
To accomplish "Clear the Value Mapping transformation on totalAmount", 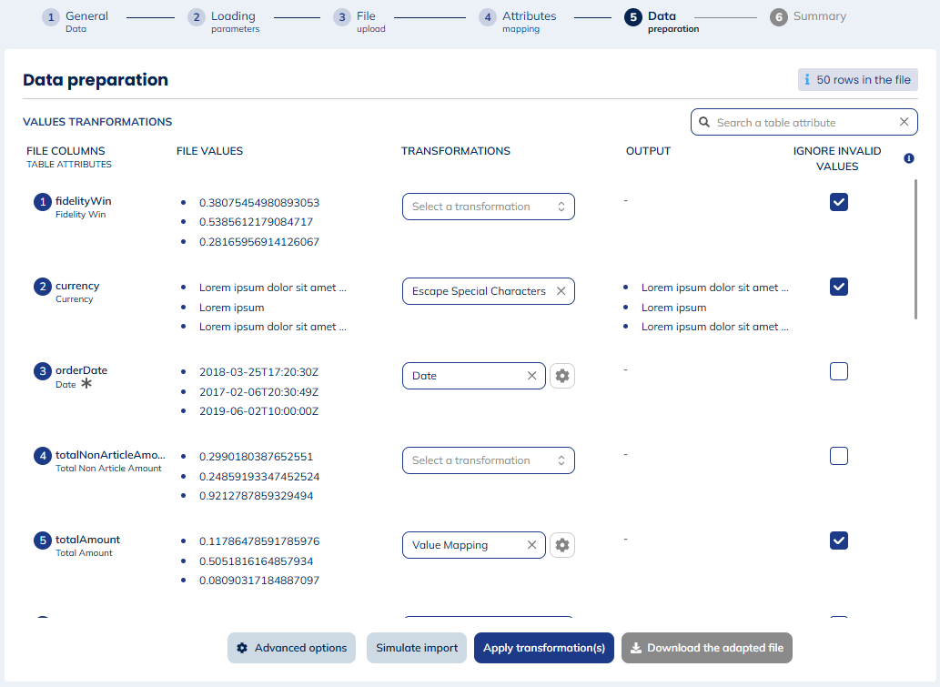I will (531, 545).
